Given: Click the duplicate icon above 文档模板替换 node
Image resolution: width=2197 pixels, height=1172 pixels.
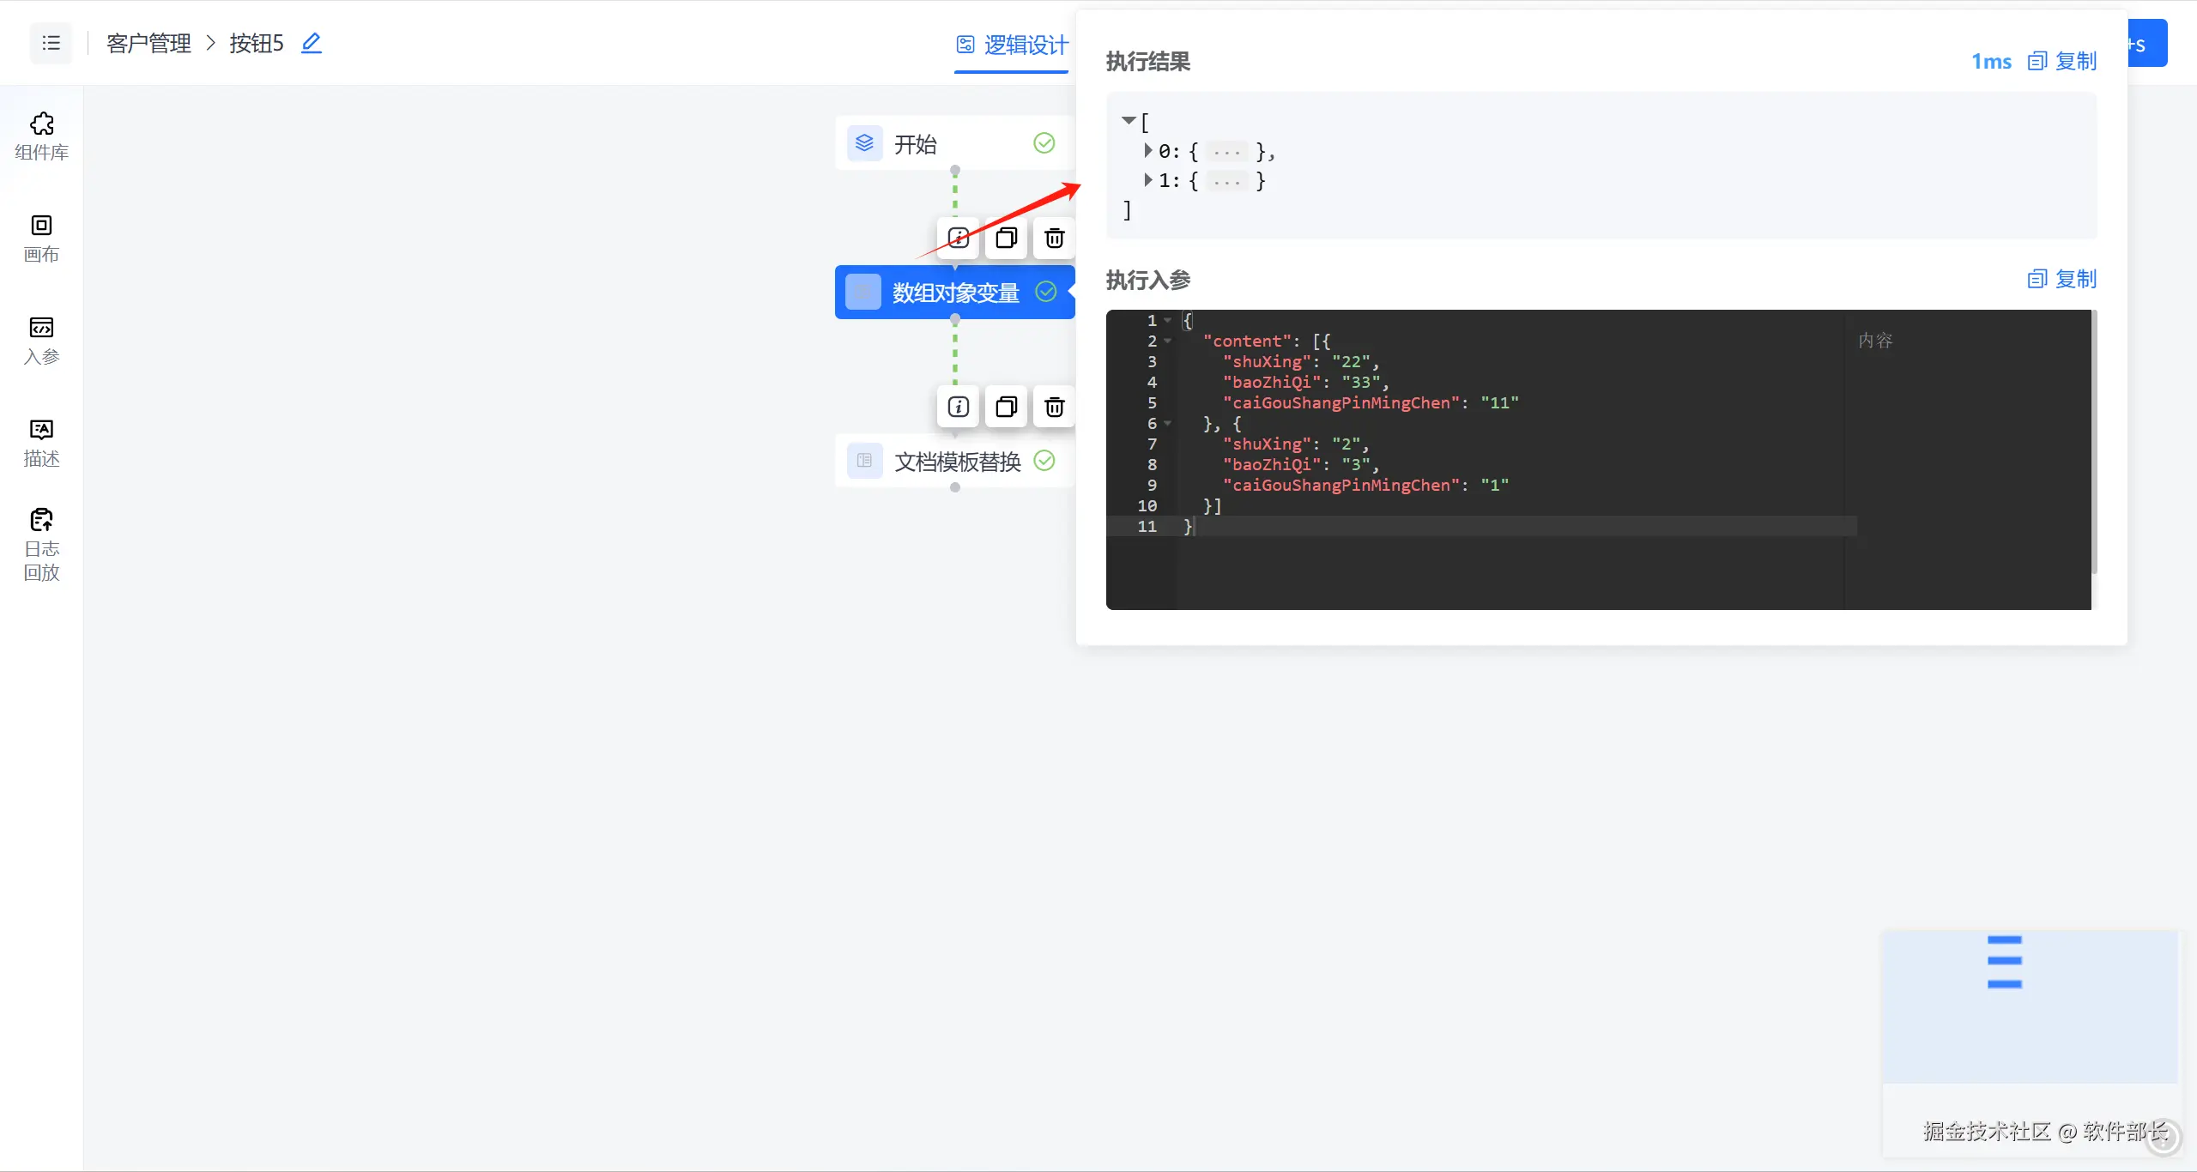Looking at the screenshot, I should point(1006,407).
